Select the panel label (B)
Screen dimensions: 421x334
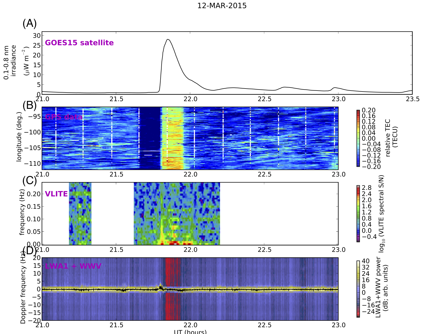pyautogui.click(x=30, y=105)
